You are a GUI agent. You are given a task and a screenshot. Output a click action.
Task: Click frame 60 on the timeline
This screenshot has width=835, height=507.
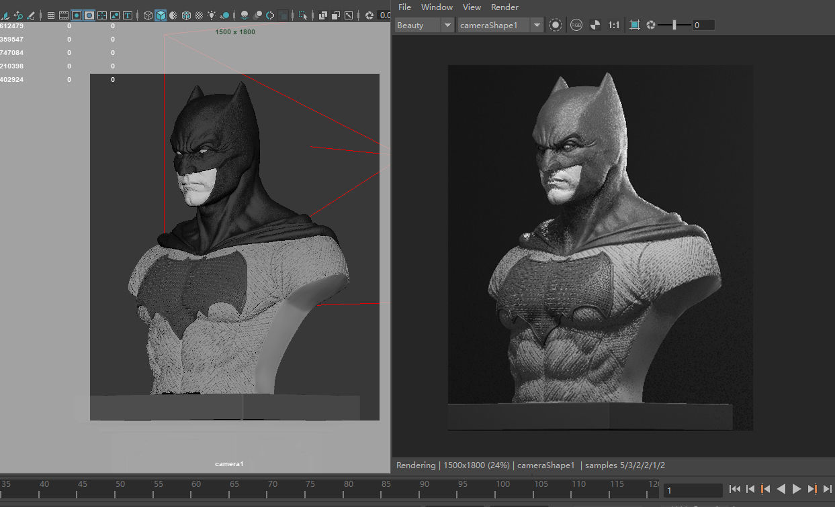(196, 484)
